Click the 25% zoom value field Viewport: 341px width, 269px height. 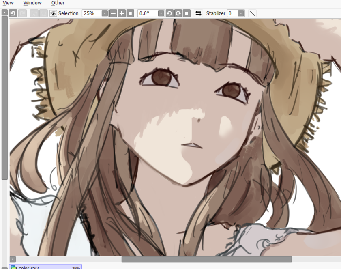92,13
